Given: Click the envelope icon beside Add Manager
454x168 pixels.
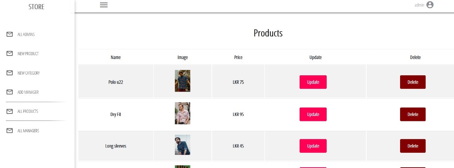Looking at the screenshot, I should [x=10, y=92].
